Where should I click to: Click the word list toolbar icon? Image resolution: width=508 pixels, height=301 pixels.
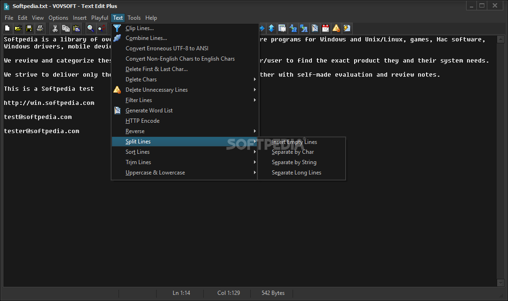pos(315,29)
